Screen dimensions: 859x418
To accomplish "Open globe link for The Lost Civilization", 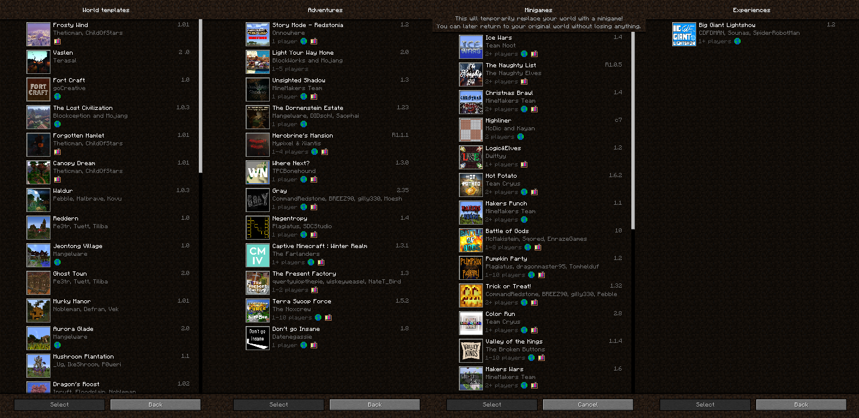I will [57, 124].
